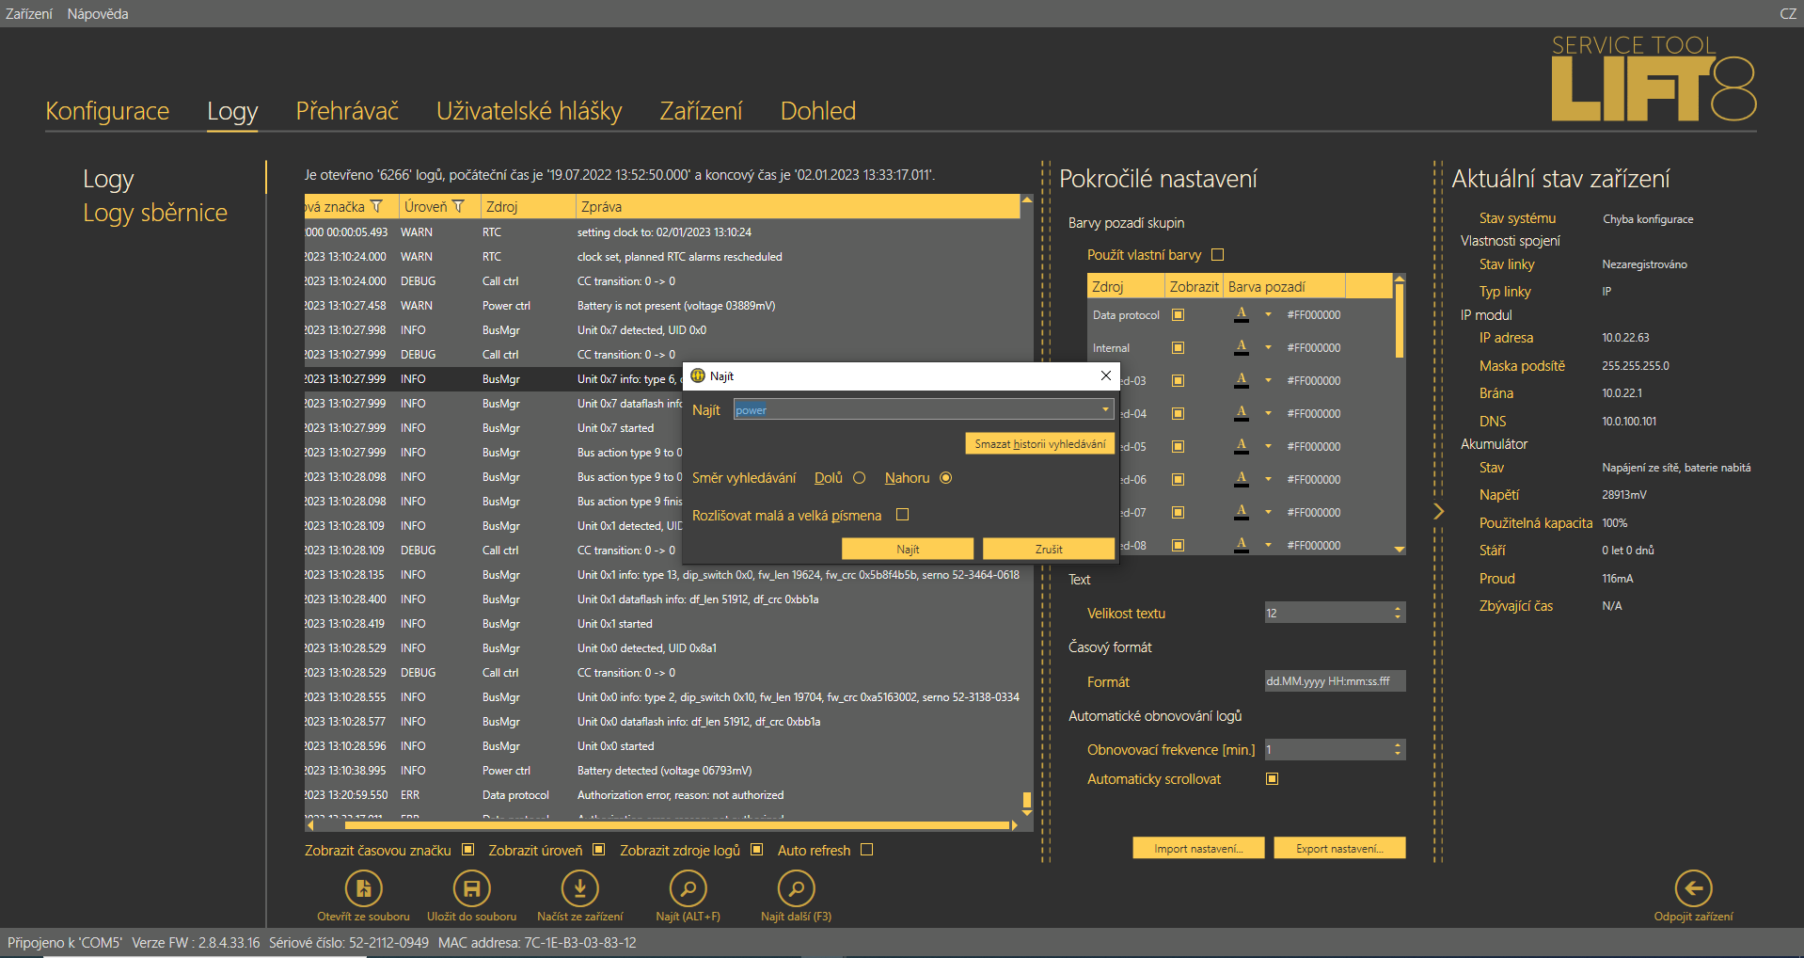Toggle the Auto refresh checkbox
This screenshot has height=958, width=1804.
click(867, 850)
